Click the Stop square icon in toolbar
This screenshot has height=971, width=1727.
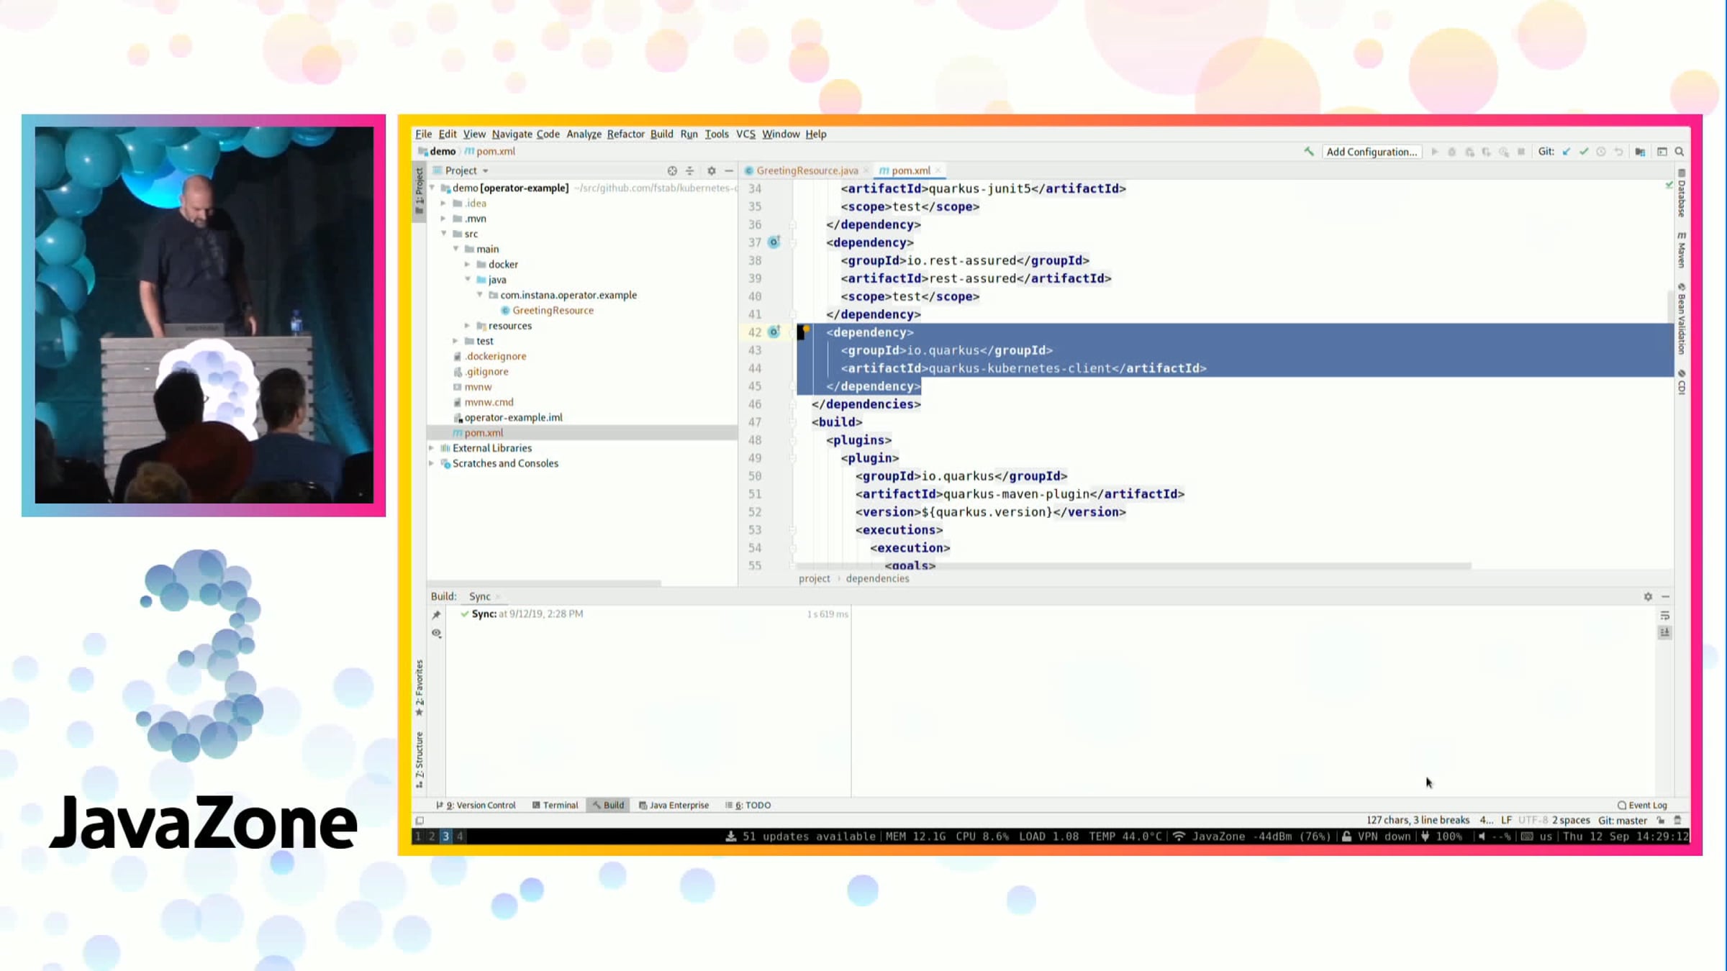click(1520, 152)
